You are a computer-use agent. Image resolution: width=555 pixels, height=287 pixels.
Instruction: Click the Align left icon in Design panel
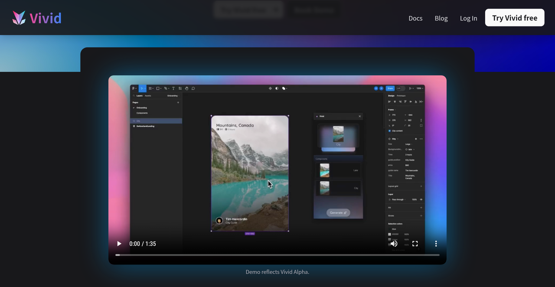pyautogui.click(x=389, y=101)
